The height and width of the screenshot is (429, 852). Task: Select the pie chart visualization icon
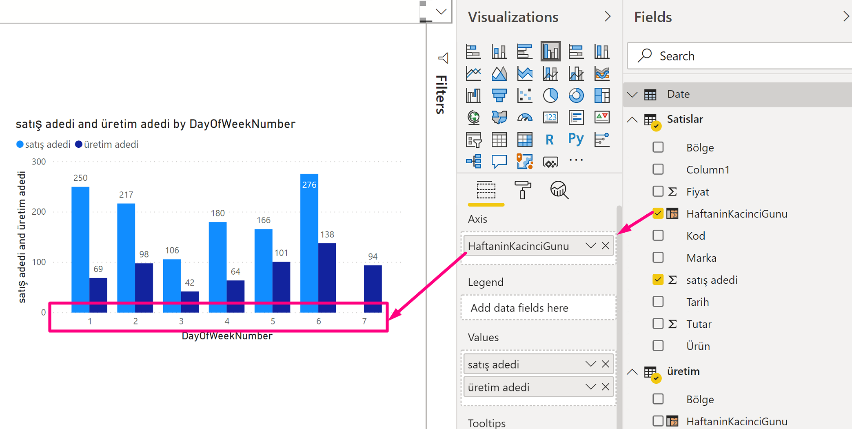[550, 96]
